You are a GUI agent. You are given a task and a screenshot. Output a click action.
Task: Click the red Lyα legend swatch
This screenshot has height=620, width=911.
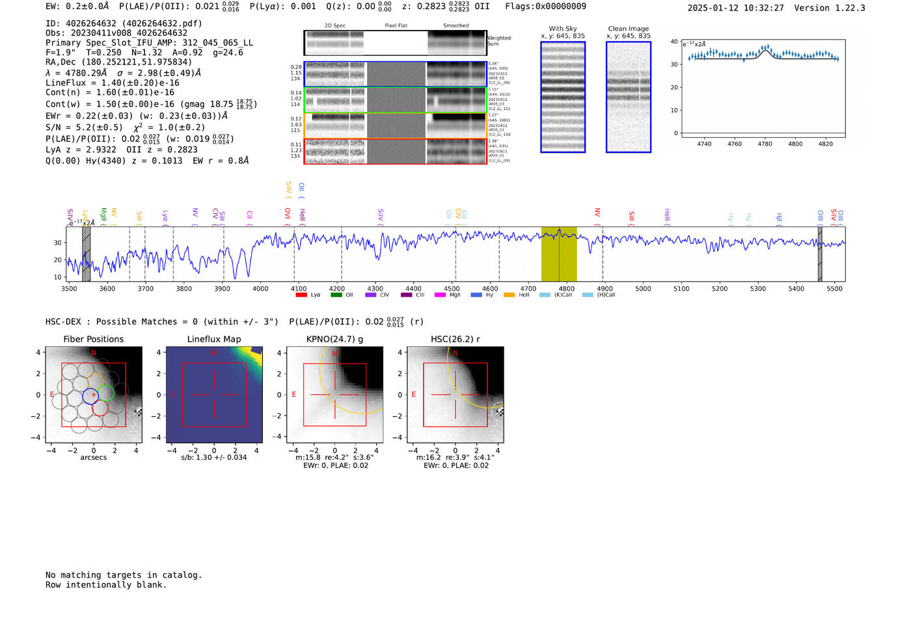point(301,295)
